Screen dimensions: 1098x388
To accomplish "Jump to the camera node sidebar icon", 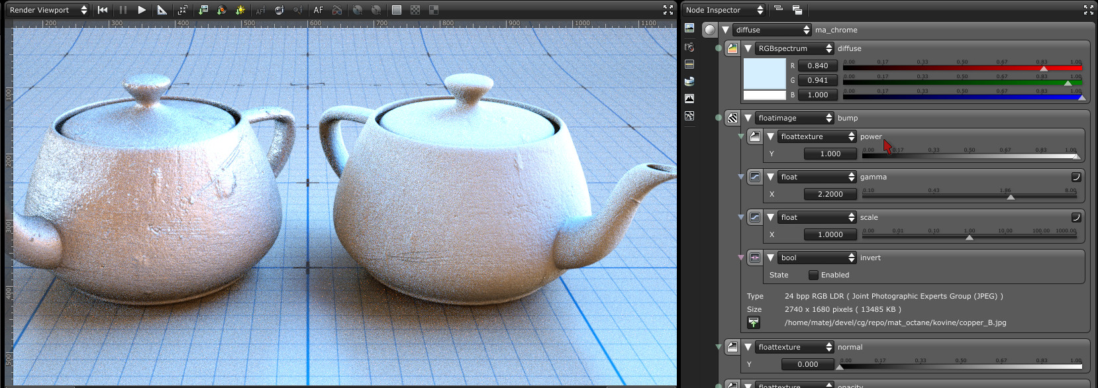I will [x=689, y=47].
